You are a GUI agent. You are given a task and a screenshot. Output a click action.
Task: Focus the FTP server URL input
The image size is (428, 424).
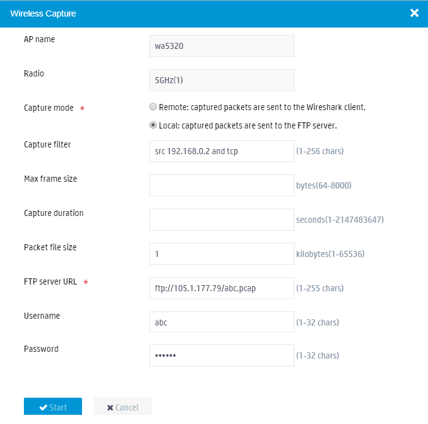(222, 288)
